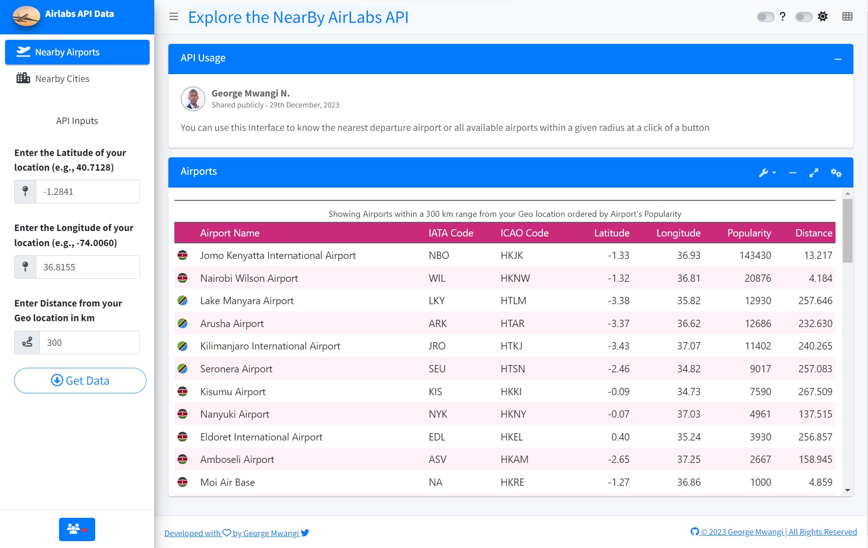Open the wrench tool icon on Airports panel
This screenshot has width=868, height=548.
coord(764,173)
